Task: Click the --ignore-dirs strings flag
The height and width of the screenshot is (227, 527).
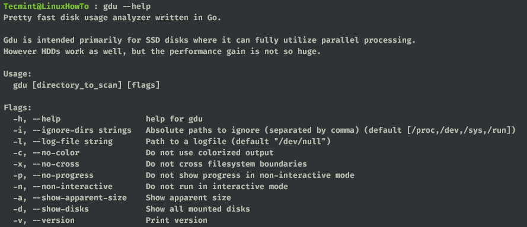Action: pos(72,130)
